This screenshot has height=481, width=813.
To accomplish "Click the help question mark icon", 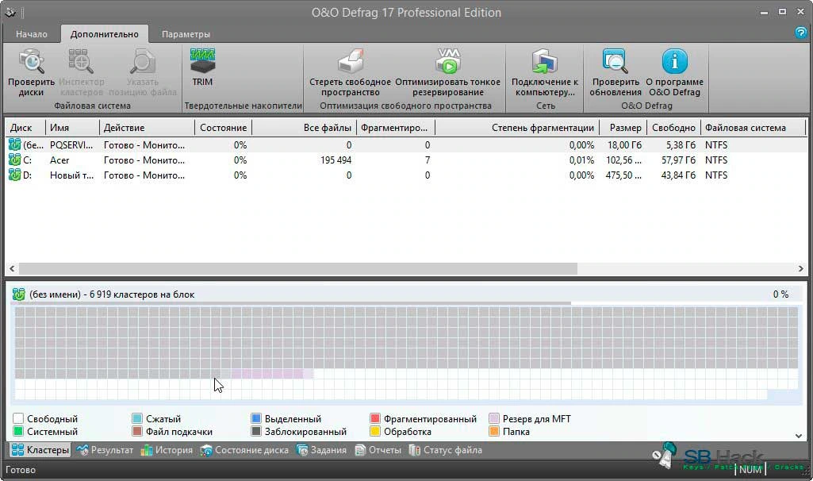I will pyautogui.click(x=800, y=33).
